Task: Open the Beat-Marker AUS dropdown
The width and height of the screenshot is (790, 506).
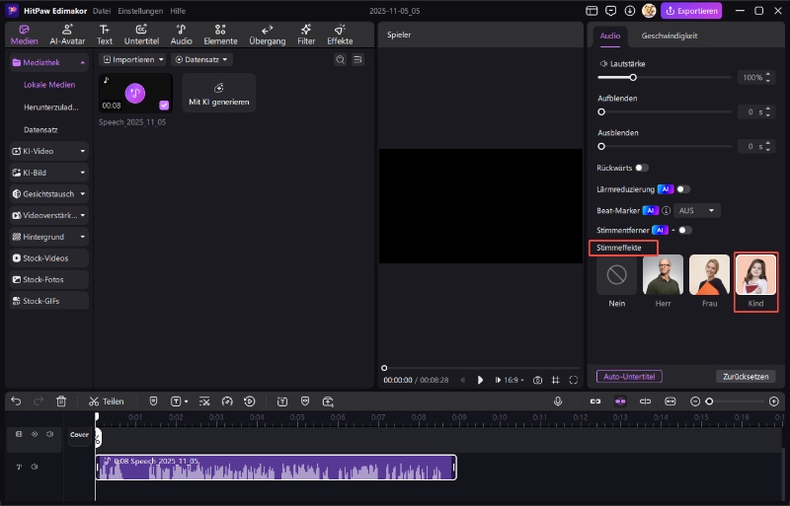Action: point(697,210)
